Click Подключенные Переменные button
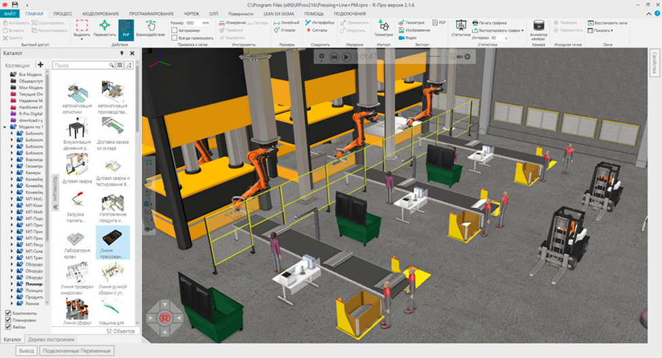The height and width of the screenshot is (358, 662). click(76, 351)
